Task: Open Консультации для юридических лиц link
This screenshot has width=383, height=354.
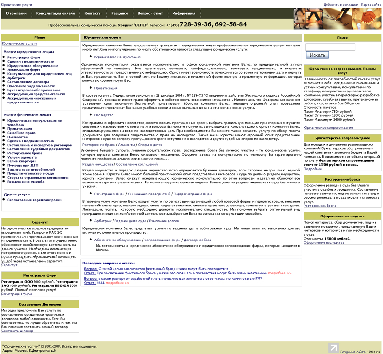Action: click(x=39, y=74)
